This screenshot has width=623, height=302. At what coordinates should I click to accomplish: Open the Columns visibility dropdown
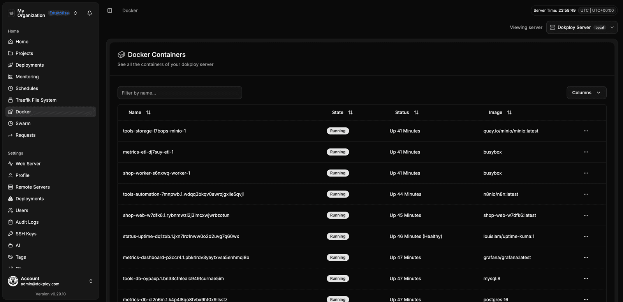pyautogui.click(x=586, y=93)
